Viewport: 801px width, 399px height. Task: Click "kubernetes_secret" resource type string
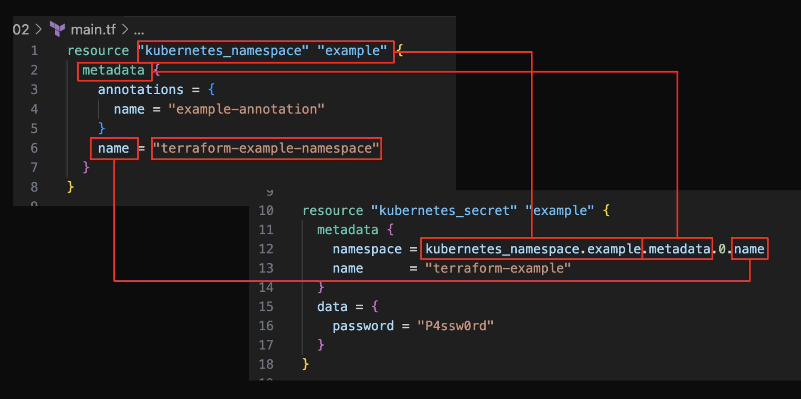click(x=443, y=210)
